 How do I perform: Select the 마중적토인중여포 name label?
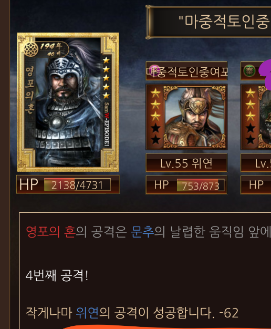(186, 71)
